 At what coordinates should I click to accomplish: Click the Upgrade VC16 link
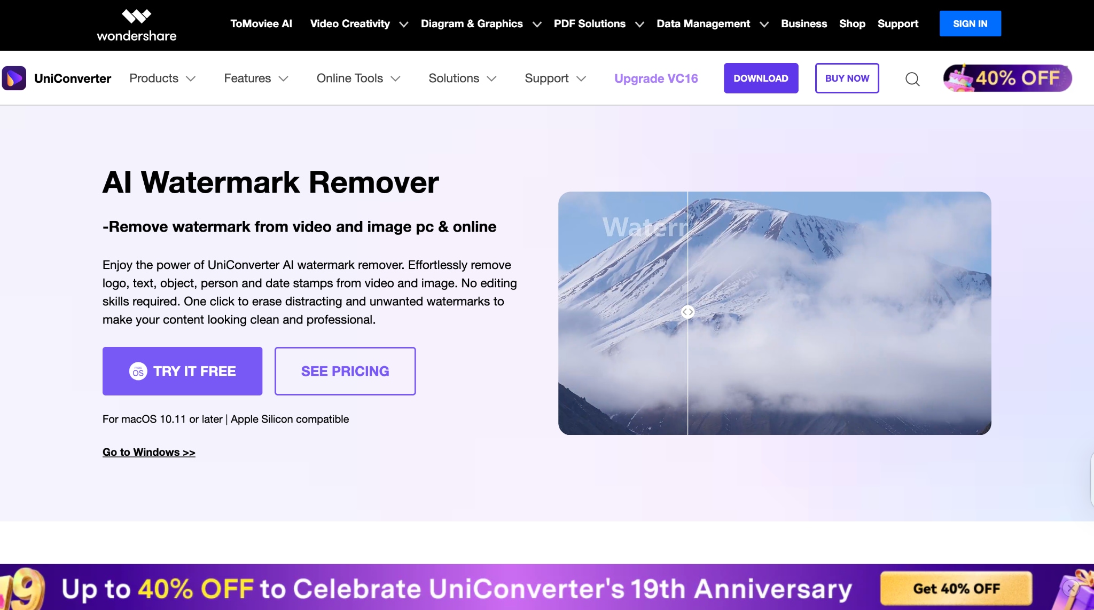(656, 78)
